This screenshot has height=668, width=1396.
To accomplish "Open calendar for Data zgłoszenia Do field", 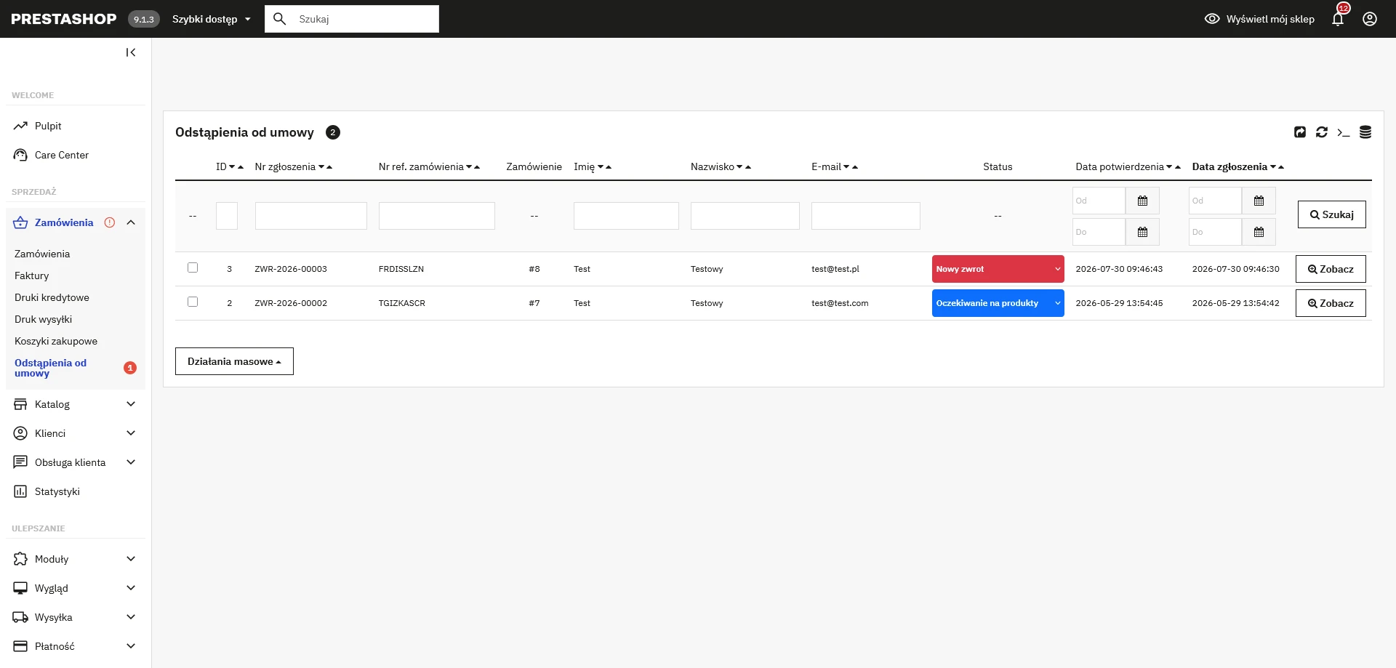I will [x=1259, y=232].
